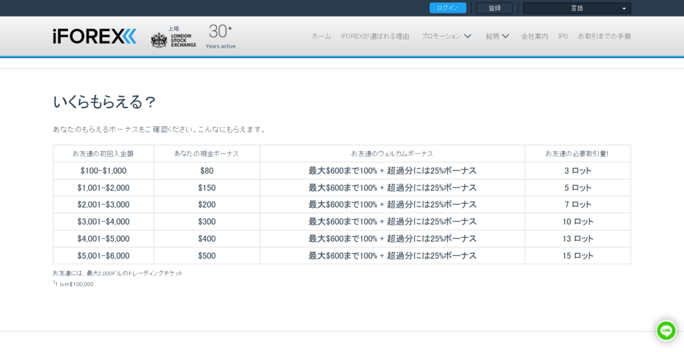Click column header お友達のウェルカムボーナス
Viewport: 684px width, 352px height.
point(392,154)
